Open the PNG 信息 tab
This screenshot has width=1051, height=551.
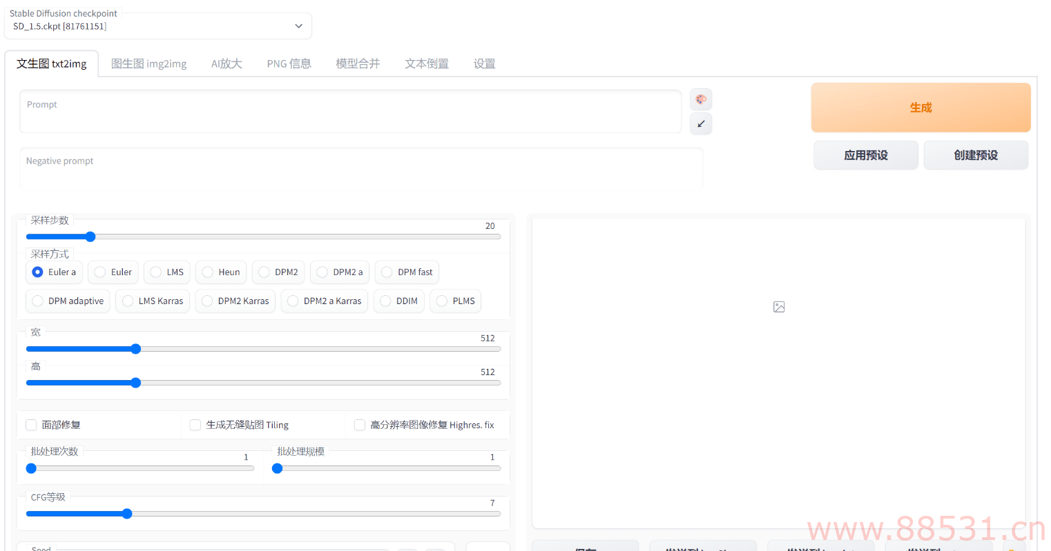point(289,63)
